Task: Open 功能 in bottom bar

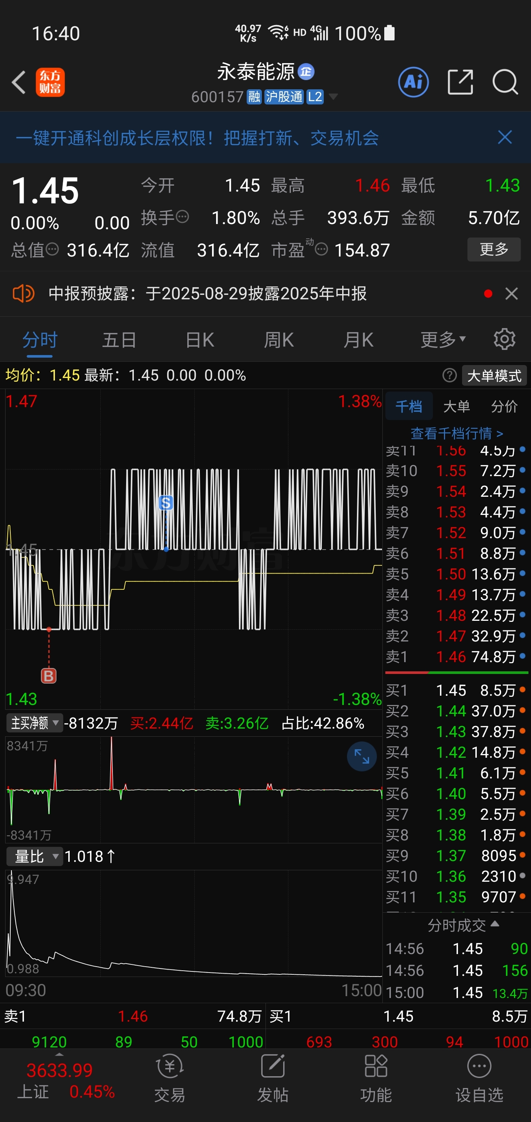Action: 376,1078
